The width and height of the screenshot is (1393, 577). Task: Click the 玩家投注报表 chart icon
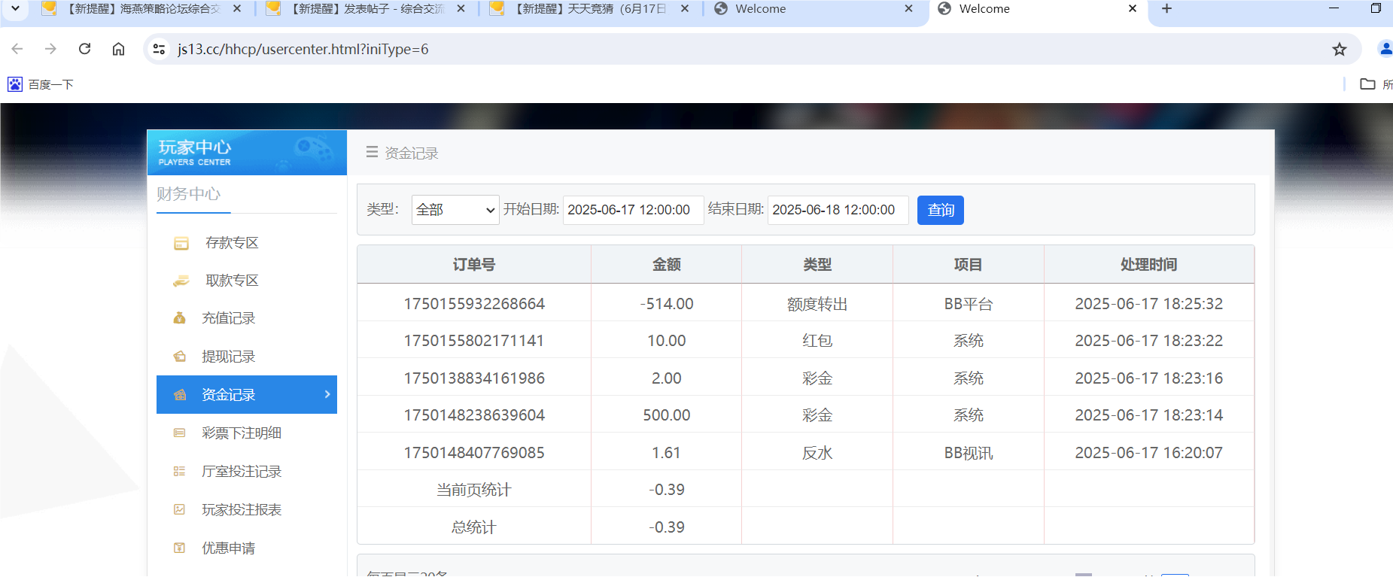(x=179, y=510)
